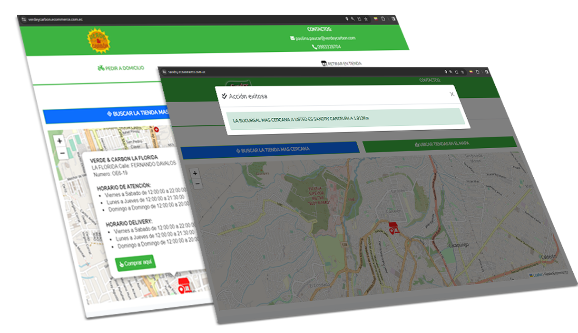Image resolution: width=578 pixels, height=333 pixels.
Task: Open extensions puzzle icon in Sandry browser
Action: 478,72
